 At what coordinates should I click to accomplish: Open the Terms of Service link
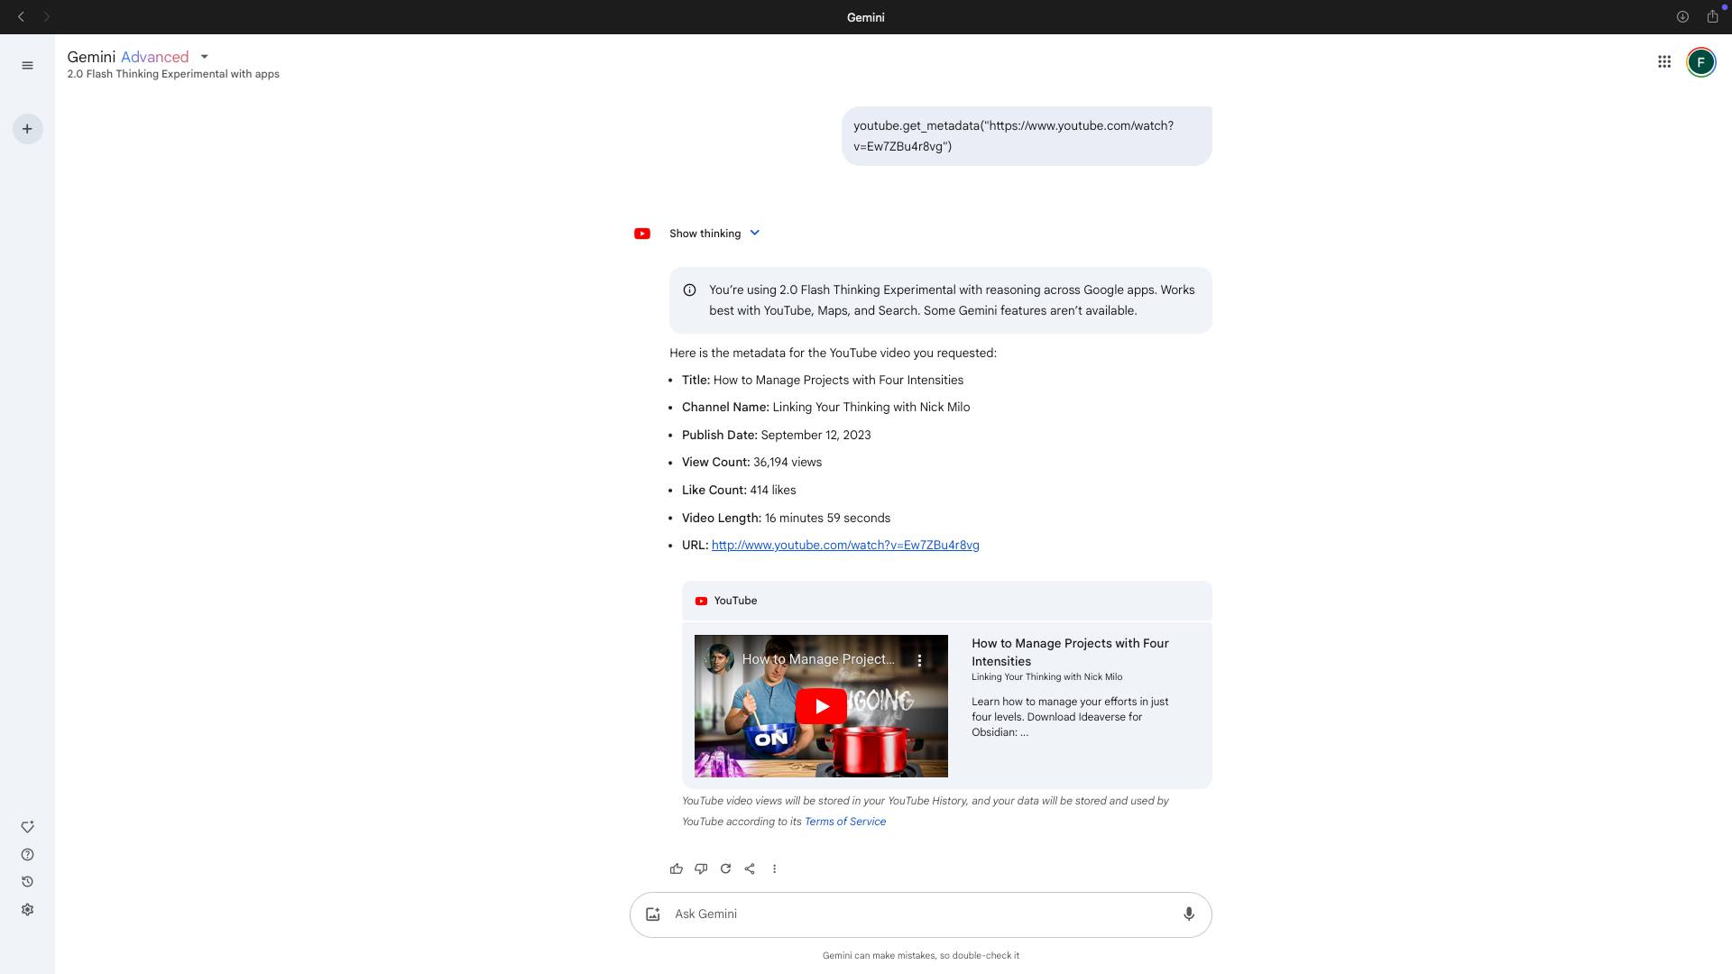844,822
